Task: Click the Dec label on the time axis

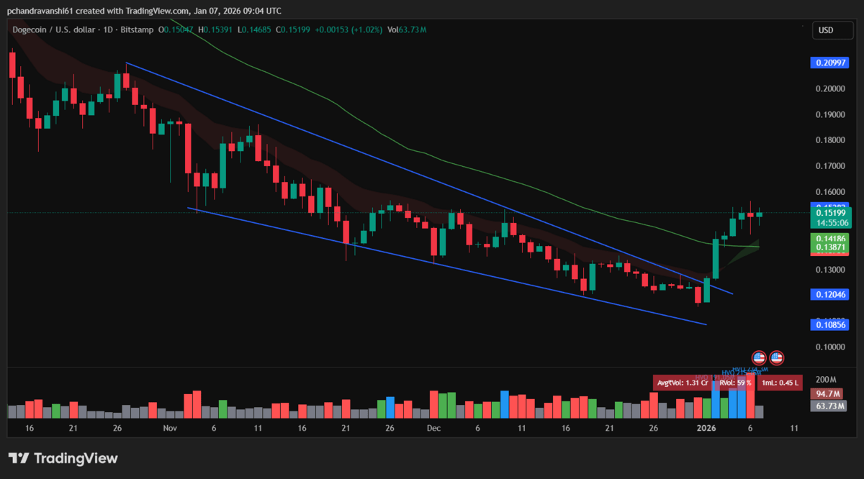Action: (x=433, y=428)
